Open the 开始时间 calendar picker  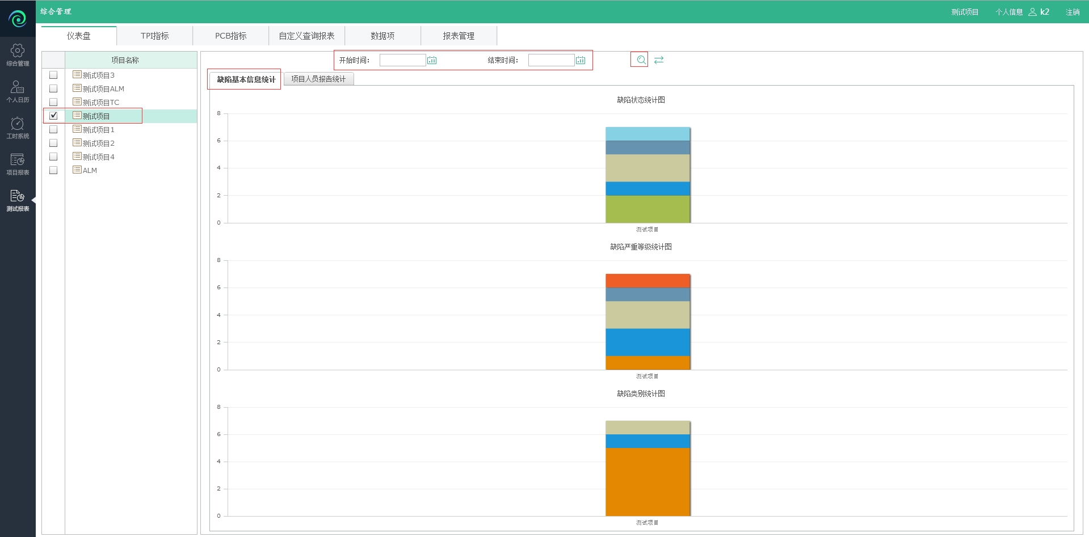(432, 60)
